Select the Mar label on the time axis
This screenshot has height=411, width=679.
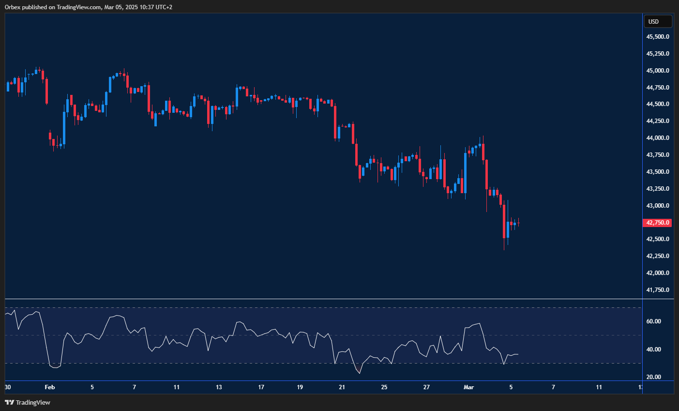coord(469,387)
